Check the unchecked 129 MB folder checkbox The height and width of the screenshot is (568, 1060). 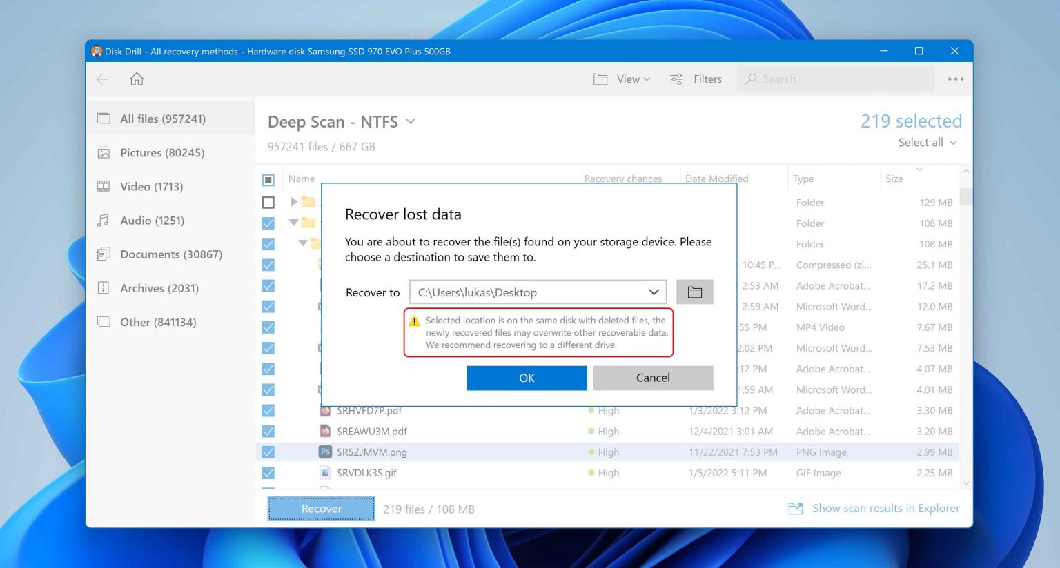coord(268,203)
